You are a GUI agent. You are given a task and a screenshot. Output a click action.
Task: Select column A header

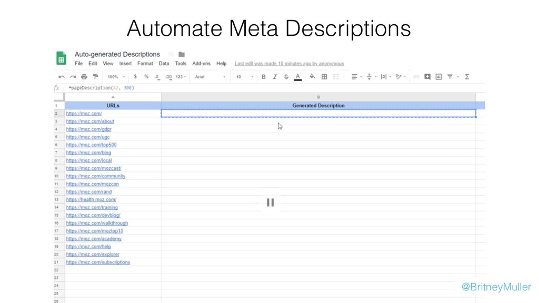(113, 97)
